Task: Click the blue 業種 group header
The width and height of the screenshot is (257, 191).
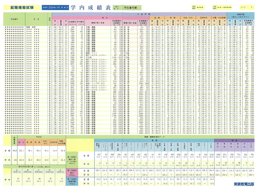Action: click(x=155, y=140)
